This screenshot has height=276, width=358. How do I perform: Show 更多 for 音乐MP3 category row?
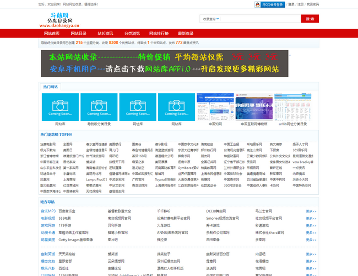[x=311, y=211]
